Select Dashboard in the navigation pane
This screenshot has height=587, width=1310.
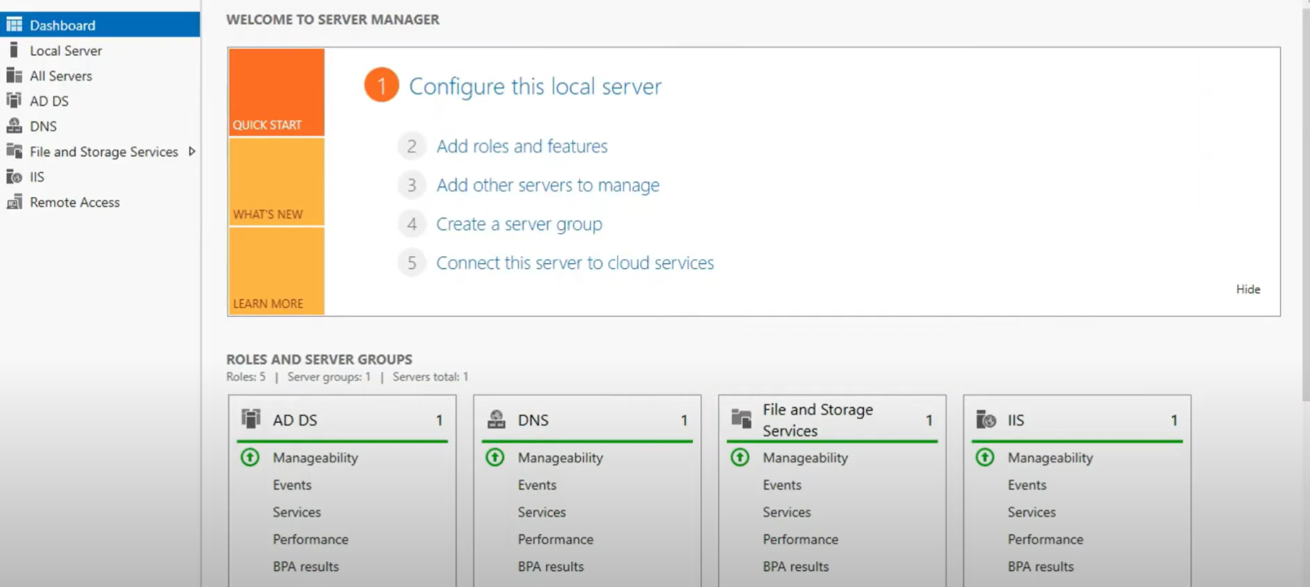coord(100,25)
